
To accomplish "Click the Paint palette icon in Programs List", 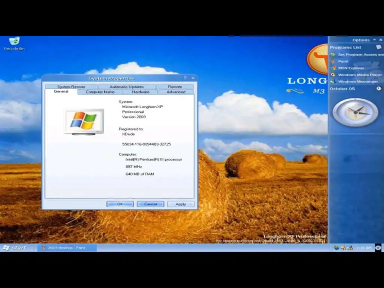I will pos(333,61).
